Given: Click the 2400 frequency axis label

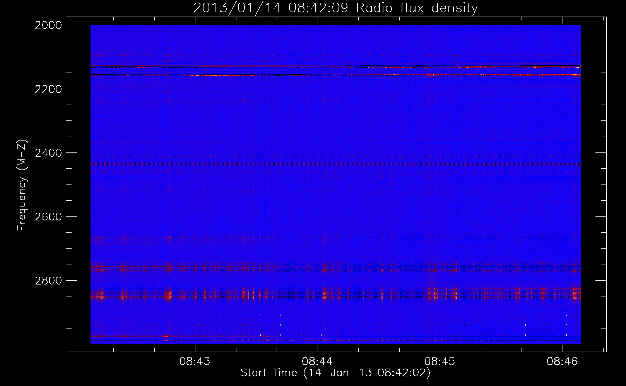Looking at the screenshot, I should 48,153.
